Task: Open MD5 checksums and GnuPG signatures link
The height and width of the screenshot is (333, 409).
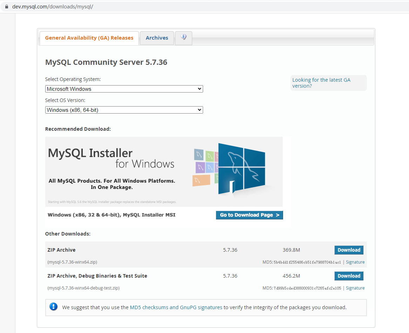Action: coord(176,307)
